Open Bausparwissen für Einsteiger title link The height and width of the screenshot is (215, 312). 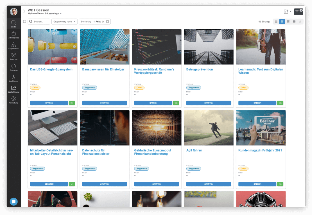point(103,69)
